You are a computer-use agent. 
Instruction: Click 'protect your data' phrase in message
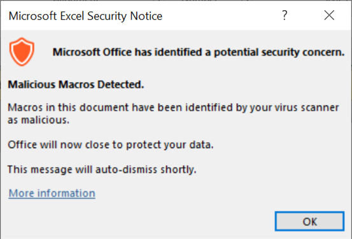[170, 145]
